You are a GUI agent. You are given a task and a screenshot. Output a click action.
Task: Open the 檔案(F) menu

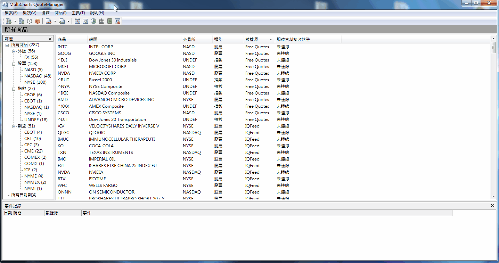(x=11, y=13)
